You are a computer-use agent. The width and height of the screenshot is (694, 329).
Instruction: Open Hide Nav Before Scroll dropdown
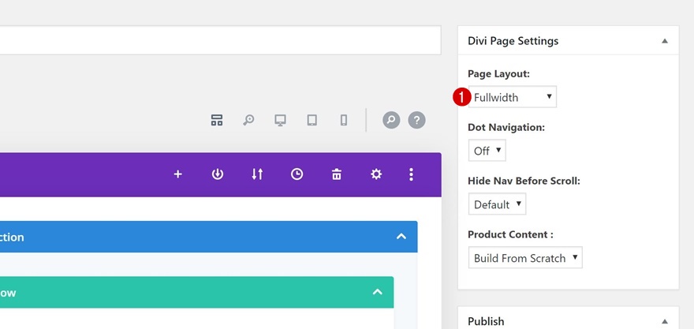pyautogui.click(x=497, y=204)
